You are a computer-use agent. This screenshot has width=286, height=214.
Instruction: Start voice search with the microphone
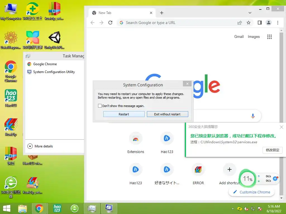point(253,116)
